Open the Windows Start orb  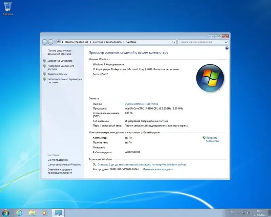point(5,213)
